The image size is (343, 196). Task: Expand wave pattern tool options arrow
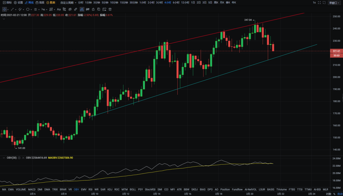[46, 9]
